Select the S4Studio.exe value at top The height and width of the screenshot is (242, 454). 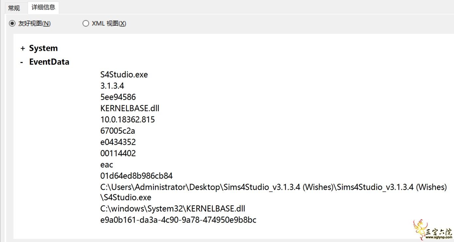tap(124, 75)
